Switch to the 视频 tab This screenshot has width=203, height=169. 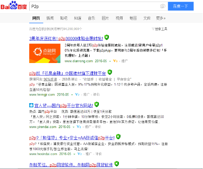tap(119, 18)
